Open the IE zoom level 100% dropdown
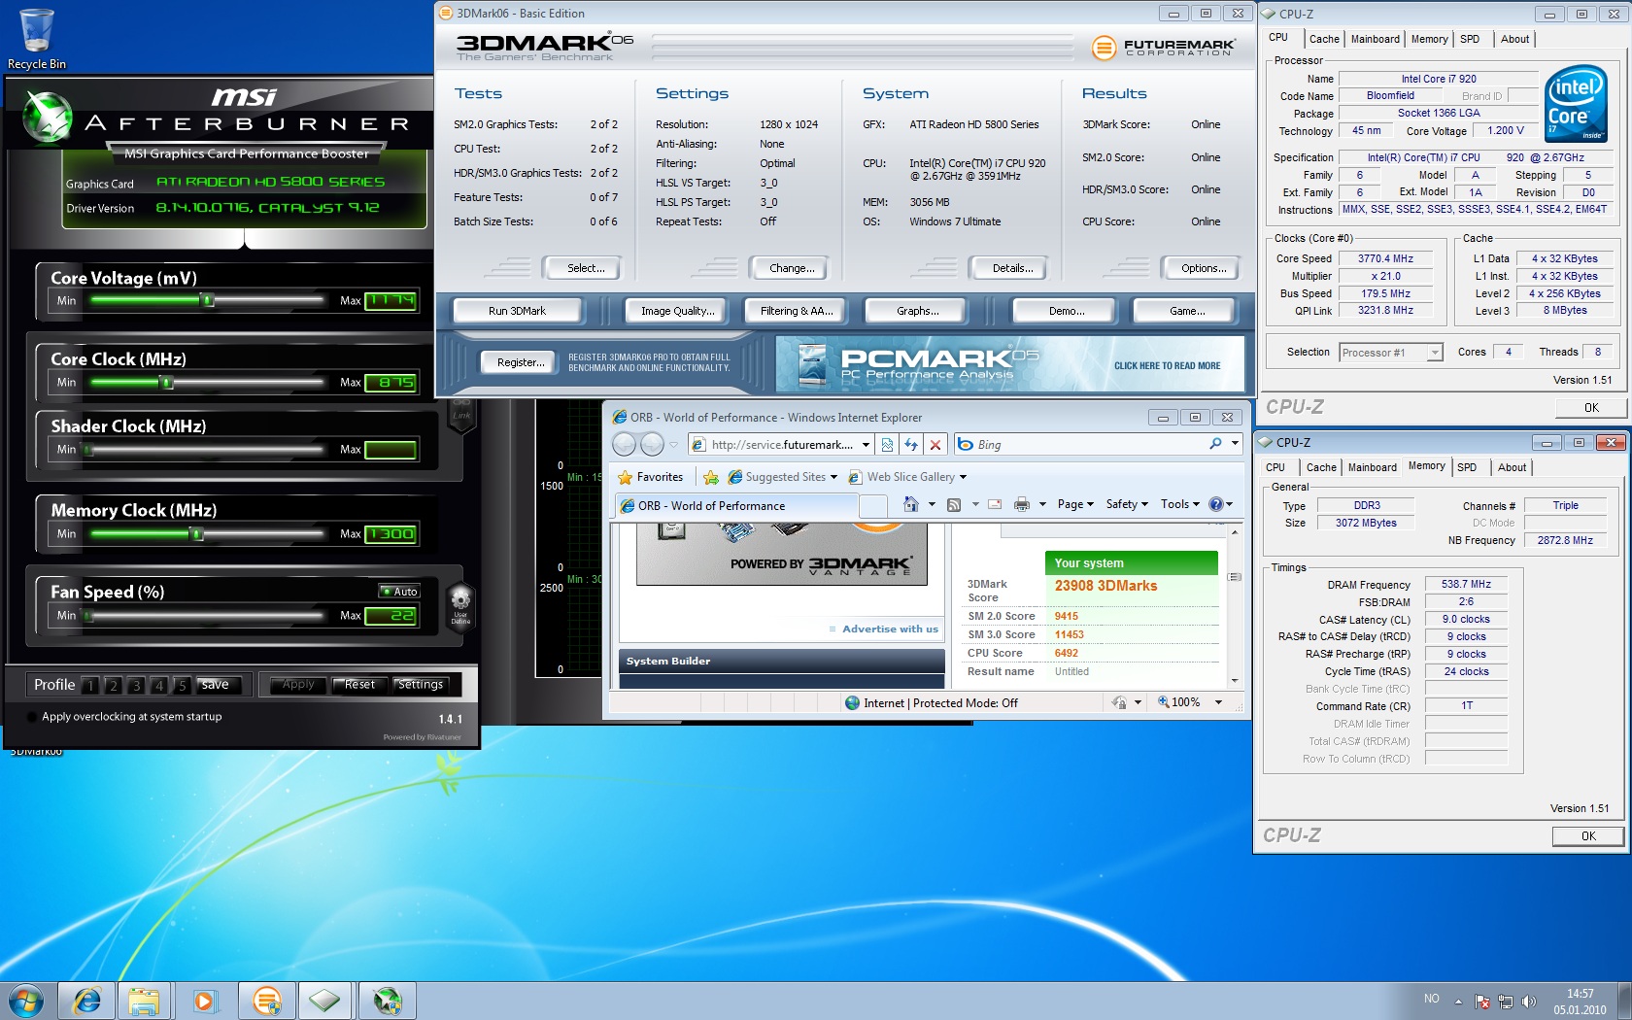 [x=1218, y=702]
